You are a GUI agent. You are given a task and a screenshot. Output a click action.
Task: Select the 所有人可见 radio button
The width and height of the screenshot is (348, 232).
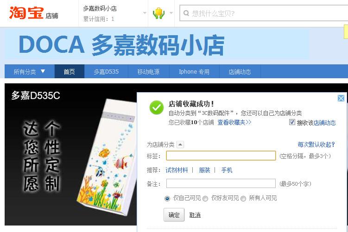click(243, 199)
